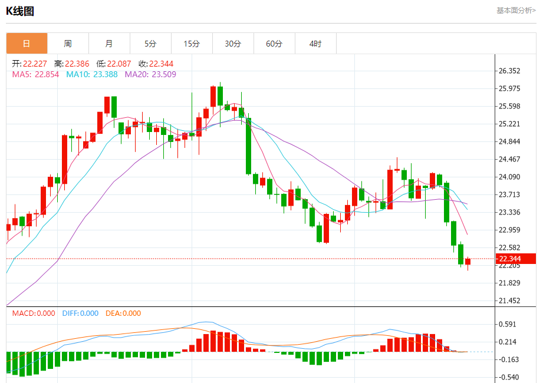The width and height of the screenshot is (543, 383).
Task: Open the 30分 interval tab
Action: tap(233, 44)
